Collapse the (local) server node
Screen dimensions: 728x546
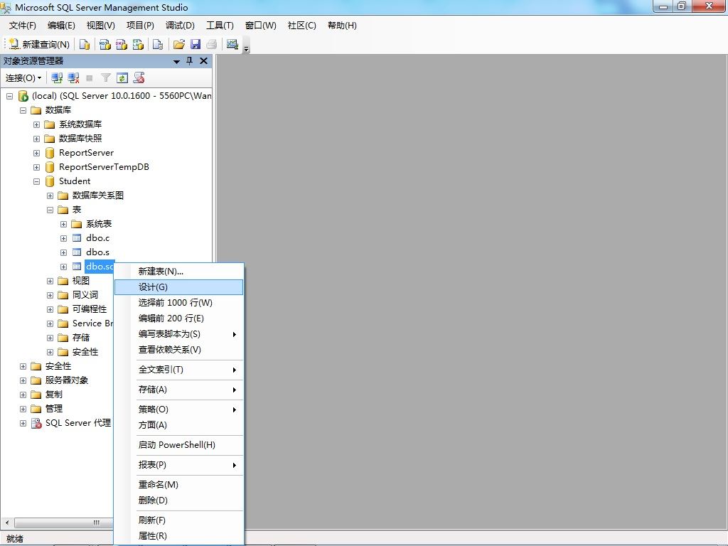click(9, 96)
